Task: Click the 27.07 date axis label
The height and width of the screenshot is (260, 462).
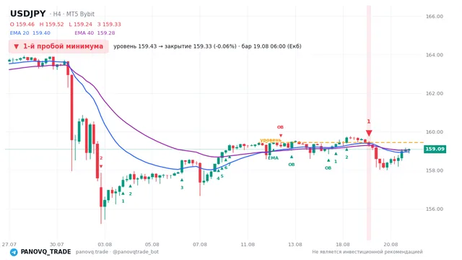Action: point(9,244)
